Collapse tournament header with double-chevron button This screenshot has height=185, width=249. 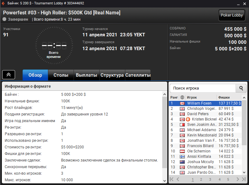8,75
